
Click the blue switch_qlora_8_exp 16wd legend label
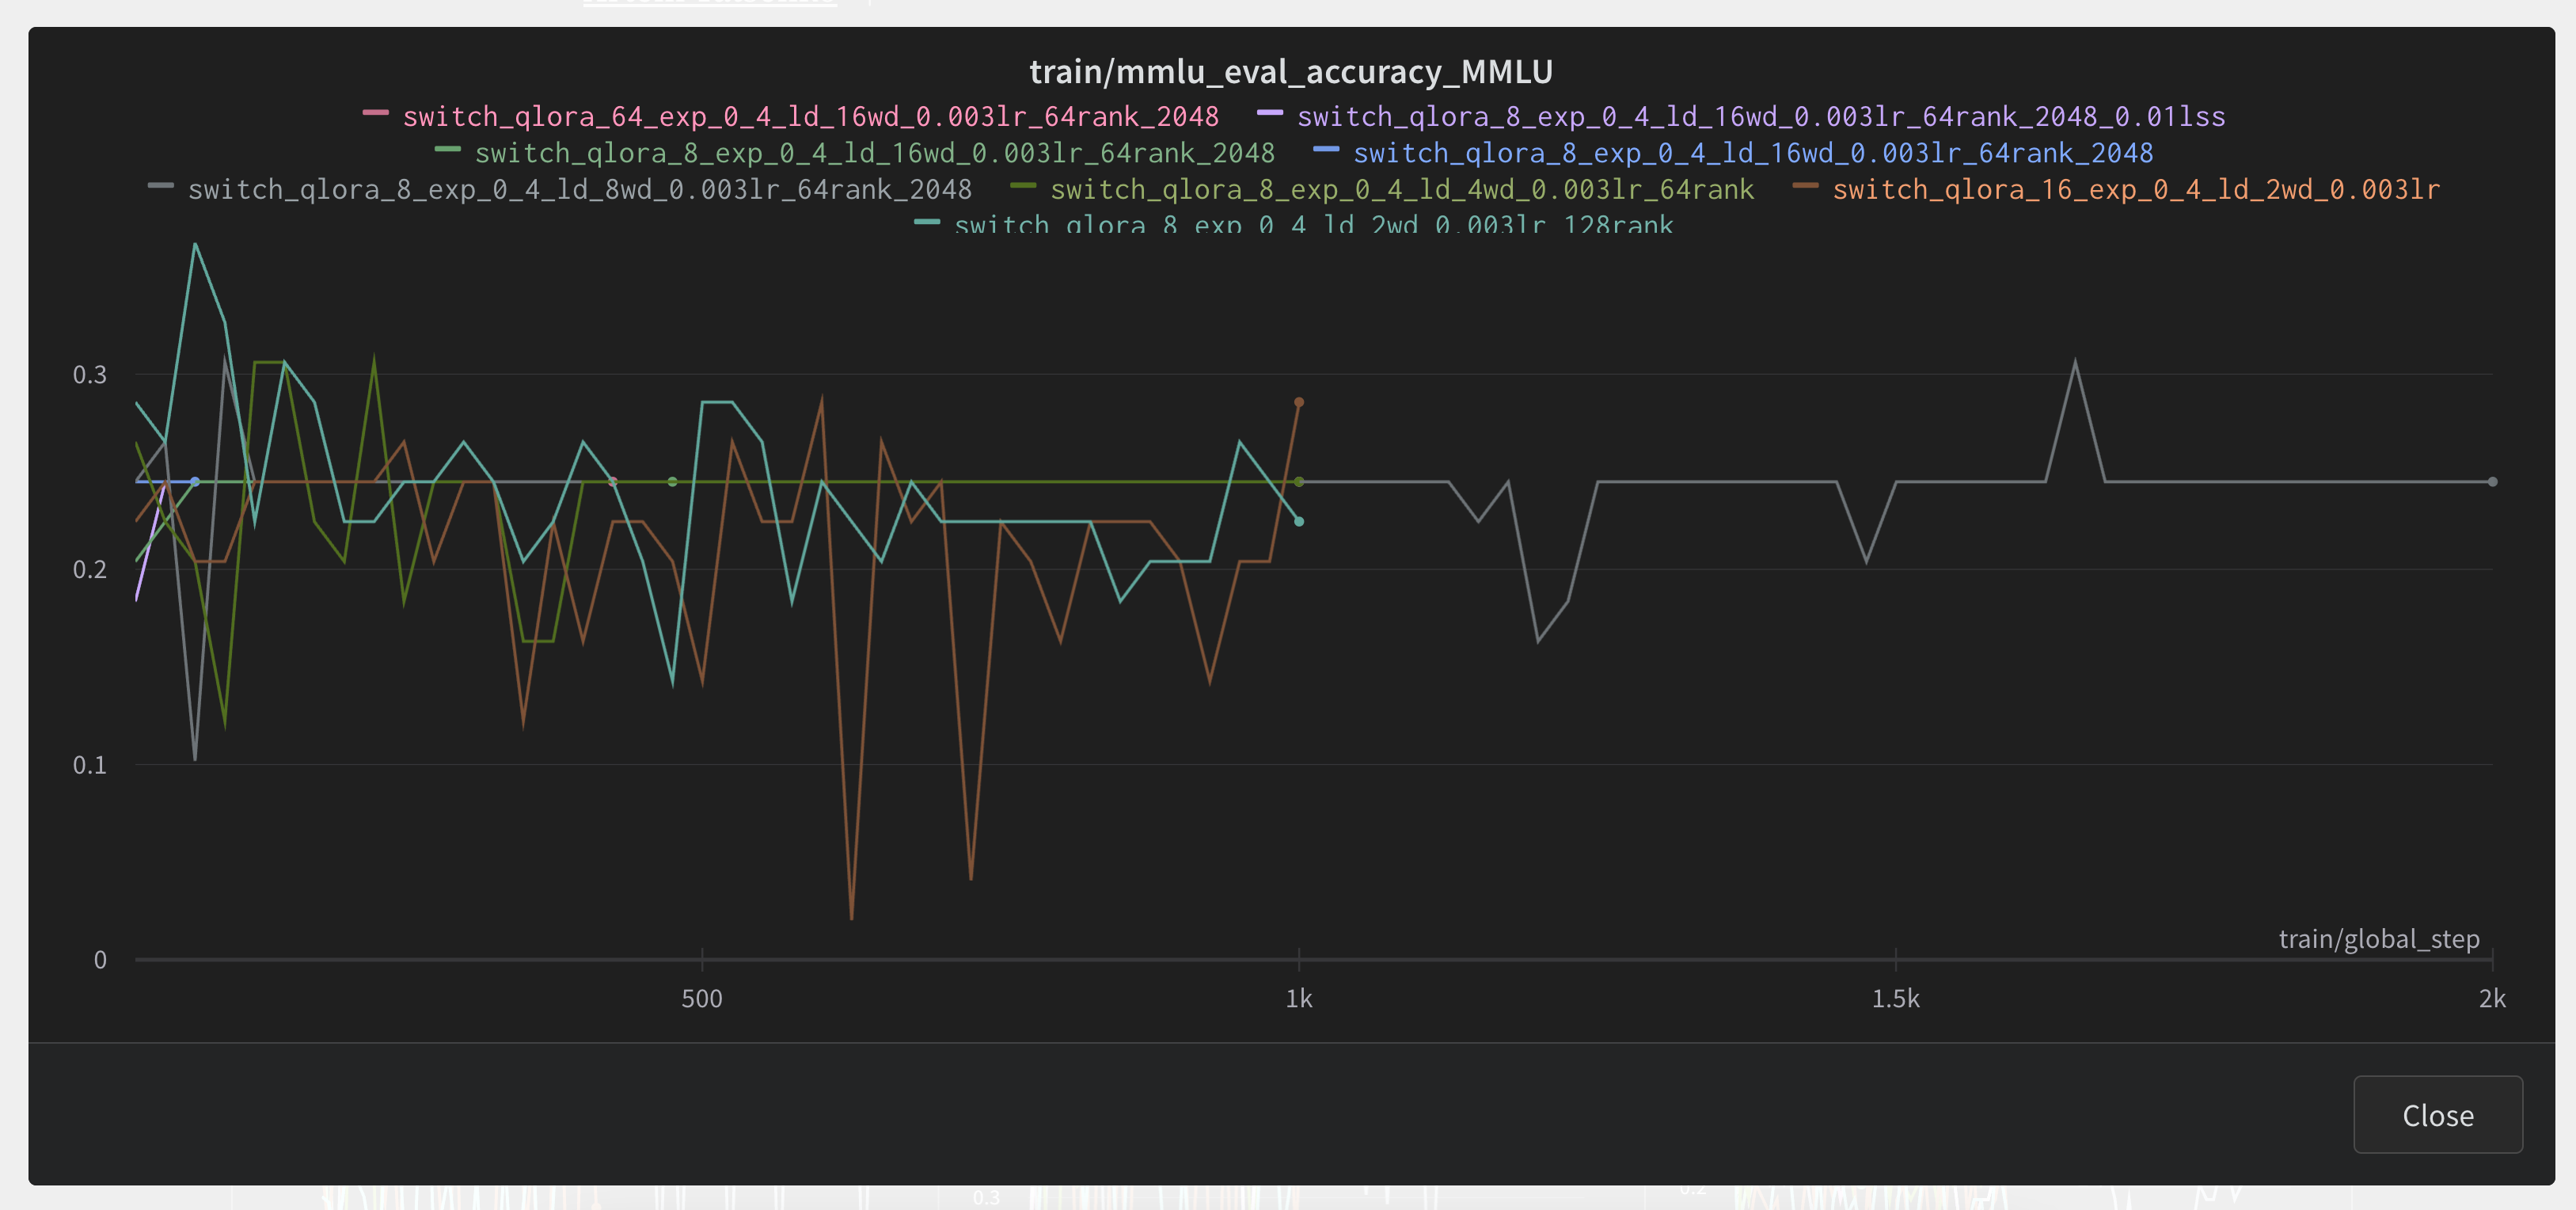[x=1752, y=153]
